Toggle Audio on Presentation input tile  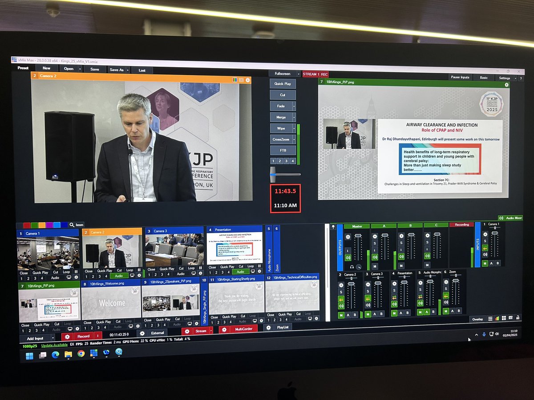[x=240, y=272]
